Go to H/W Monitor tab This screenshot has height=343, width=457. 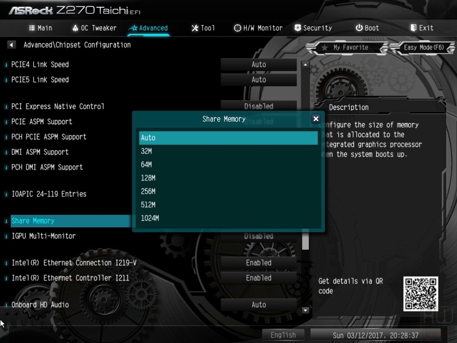[x=258, y=28]
